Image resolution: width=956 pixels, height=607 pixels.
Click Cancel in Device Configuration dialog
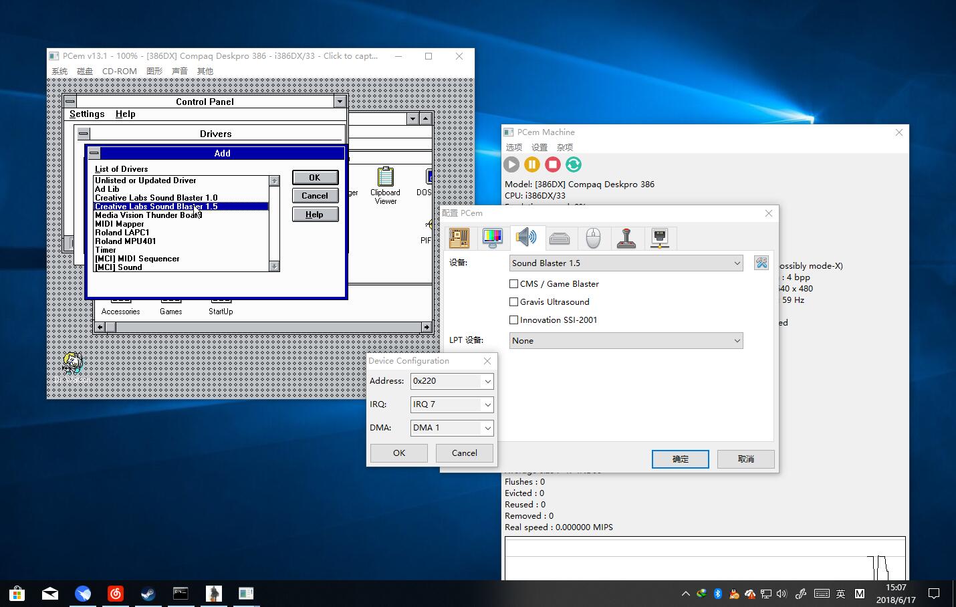(x=465, y=453)
